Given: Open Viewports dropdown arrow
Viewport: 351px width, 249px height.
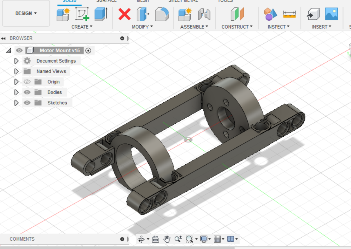Looking at the screenshot, I should [x=237, y=239].
